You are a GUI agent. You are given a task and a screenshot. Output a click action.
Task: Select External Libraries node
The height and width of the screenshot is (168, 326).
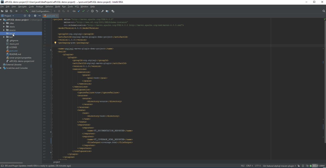[12, 65]
